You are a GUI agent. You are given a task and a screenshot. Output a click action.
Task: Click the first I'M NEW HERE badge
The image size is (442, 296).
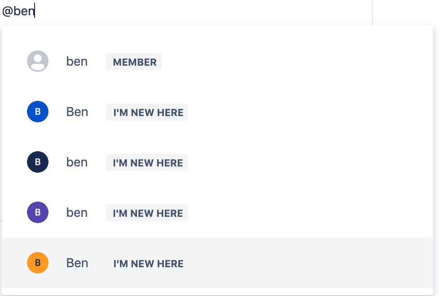pos(146,112)
